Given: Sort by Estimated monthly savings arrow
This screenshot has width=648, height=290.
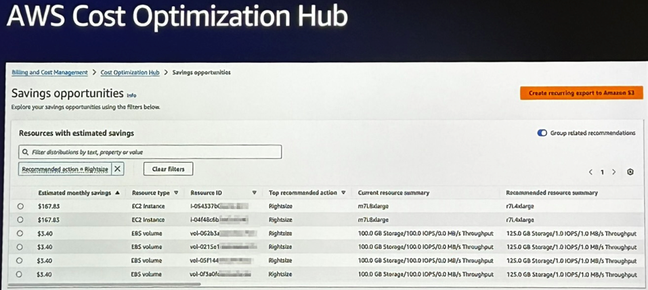Looking at the screenshot, I should (118, 193).
